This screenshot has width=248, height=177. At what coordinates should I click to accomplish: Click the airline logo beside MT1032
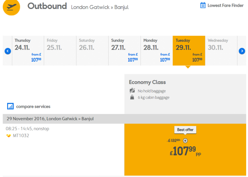(x=9, y=136)
